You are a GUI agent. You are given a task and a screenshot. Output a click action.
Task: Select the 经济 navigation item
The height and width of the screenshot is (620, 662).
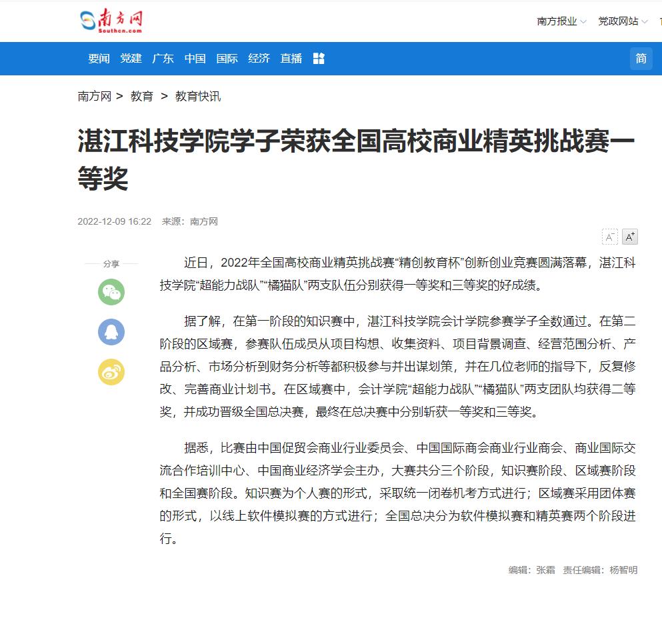click(259, 58)
